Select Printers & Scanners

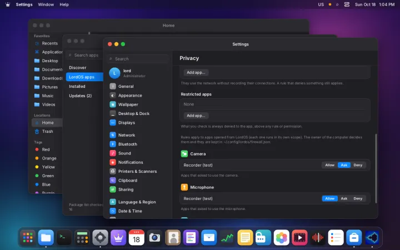coord(138,171)
